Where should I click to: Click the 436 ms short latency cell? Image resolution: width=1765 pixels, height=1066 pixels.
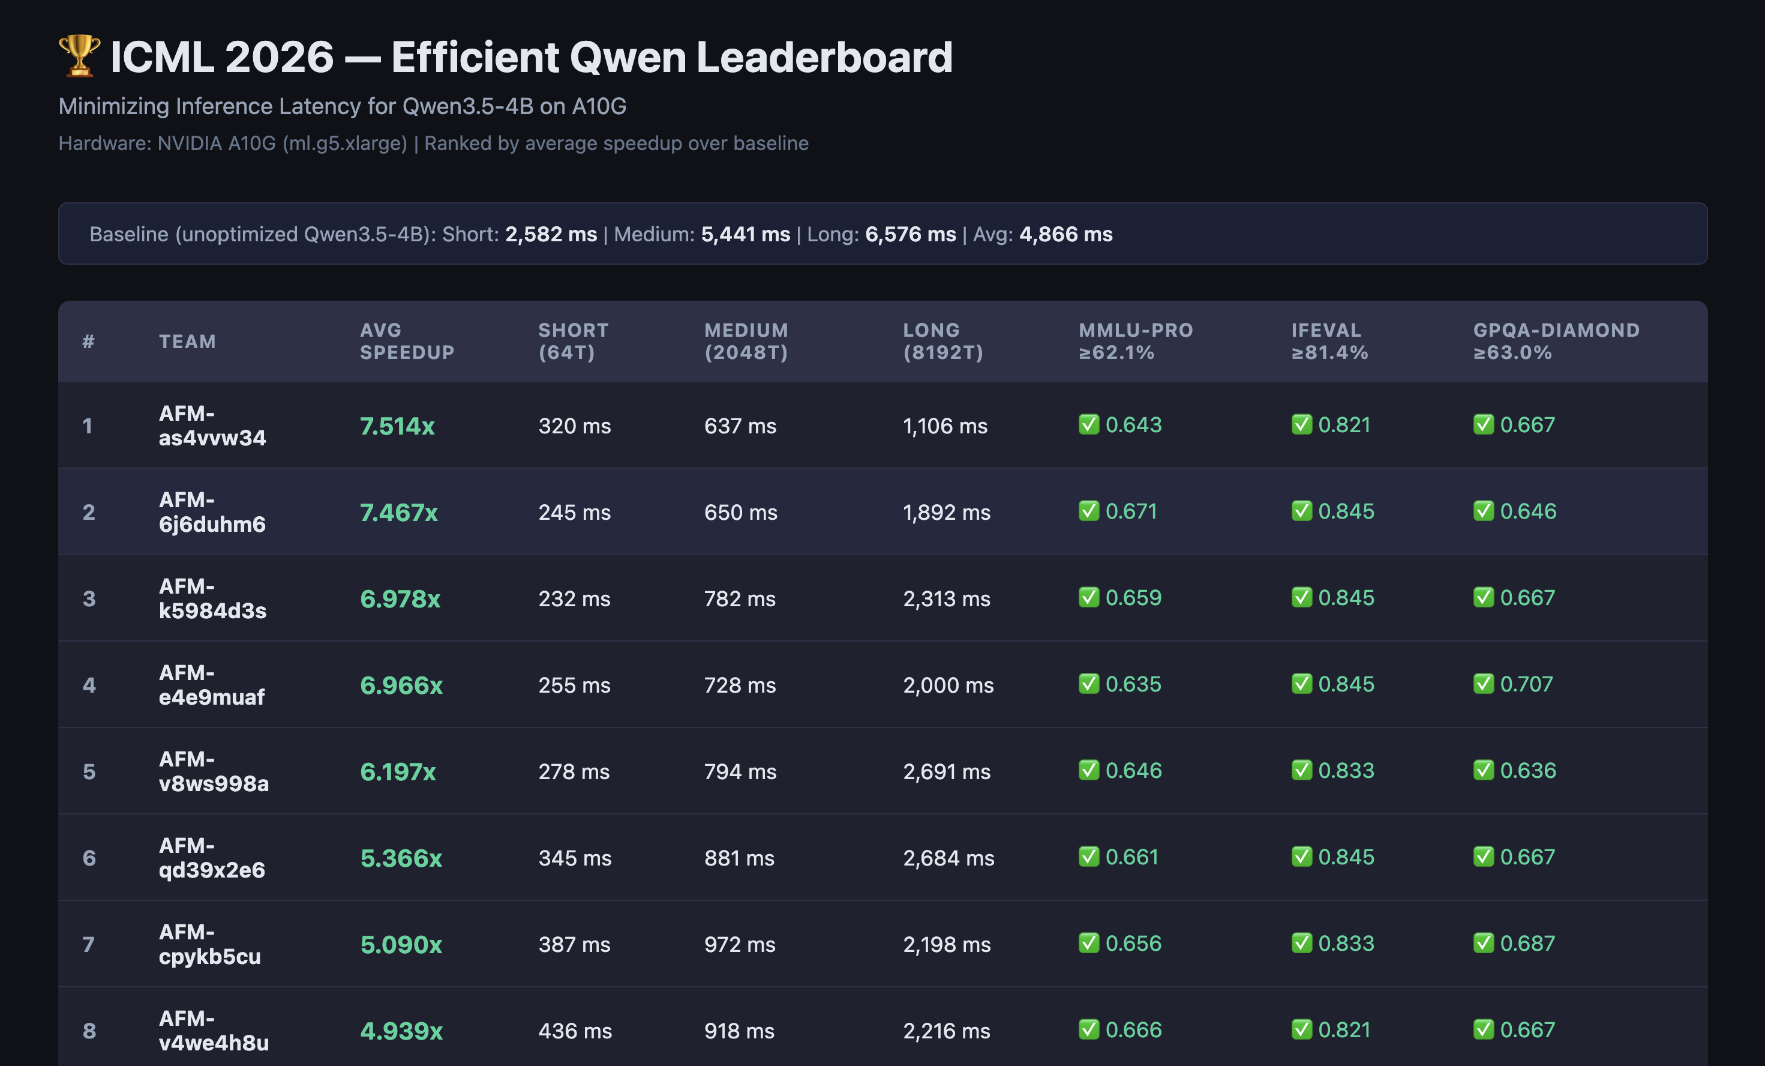click(x=575, y=1031)
